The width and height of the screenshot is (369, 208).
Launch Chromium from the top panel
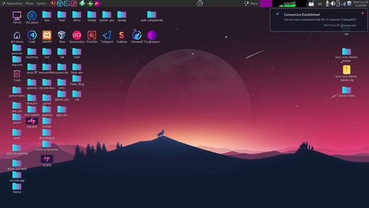tap(60, 3)
